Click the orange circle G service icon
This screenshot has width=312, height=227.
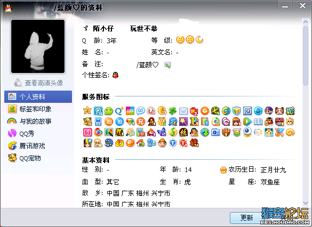pos(205,111)
